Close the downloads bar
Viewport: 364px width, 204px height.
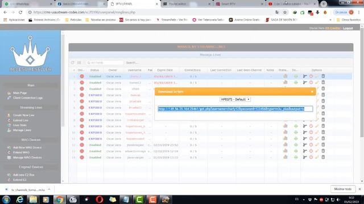click(360, 189)
